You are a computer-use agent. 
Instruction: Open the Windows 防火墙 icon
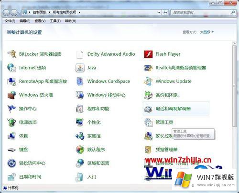click(x=11, y=95)
